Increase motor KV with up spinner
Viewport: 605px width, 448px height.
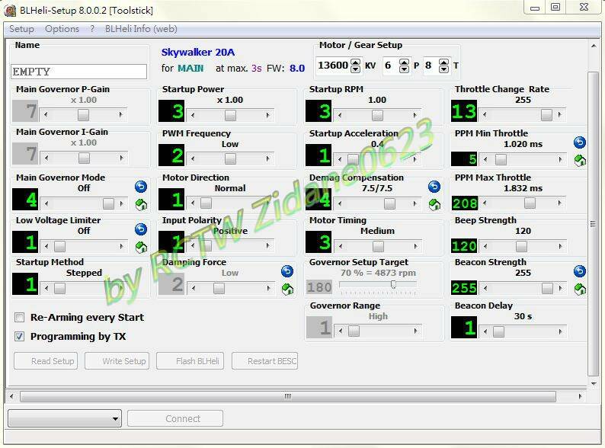pos(356,62)
